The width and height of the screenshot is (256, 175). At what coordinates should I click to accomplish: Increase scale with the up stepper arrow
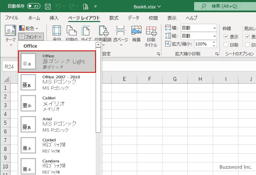(x=214, y=42)
